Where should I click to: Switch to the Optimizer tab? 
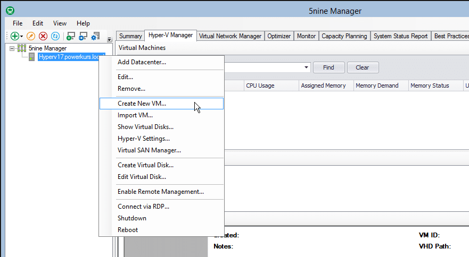tap(279, 36)
